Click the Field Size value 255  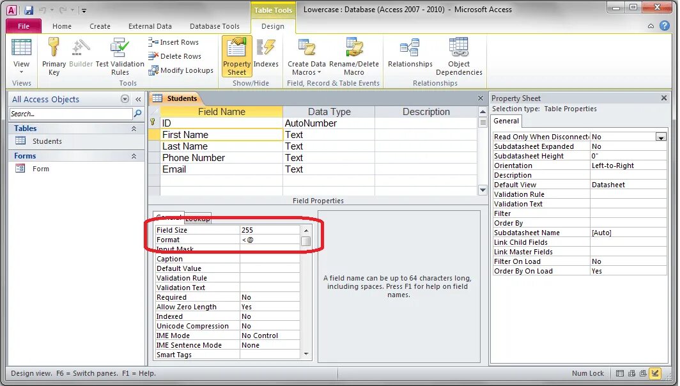click(270, 230)
